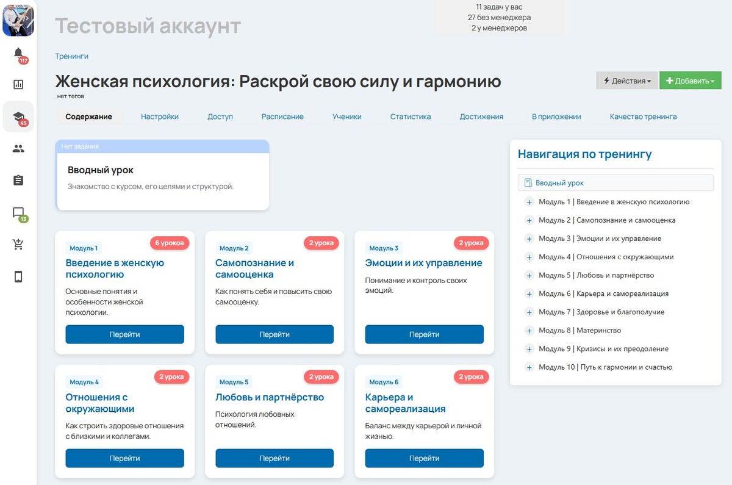This screenshot has width=732, height=485.
Task: Open trainings graduation cap icon
Action: click(x=18, y=117)
